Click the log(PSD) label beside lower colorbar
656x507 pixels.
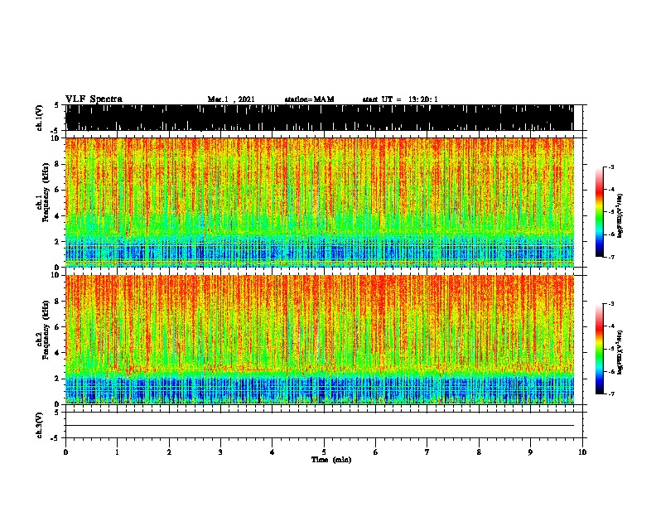(620, 352)
